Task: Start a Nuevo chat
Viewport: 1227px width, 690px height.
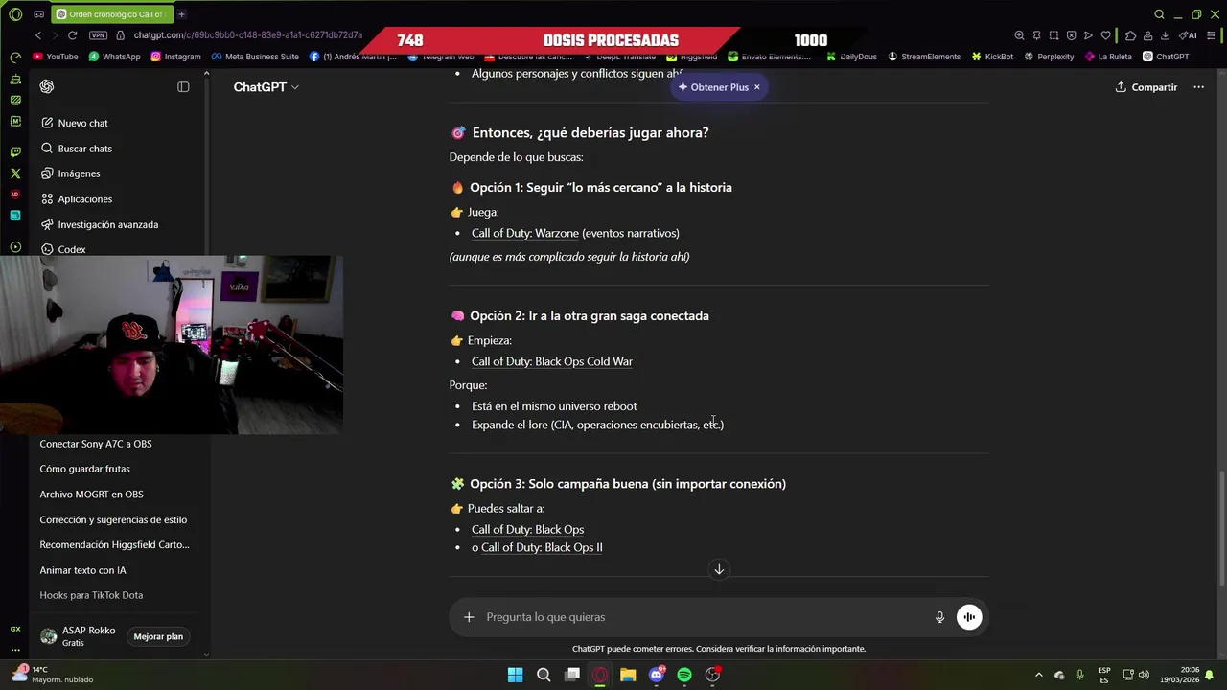Action: point(75,123)
